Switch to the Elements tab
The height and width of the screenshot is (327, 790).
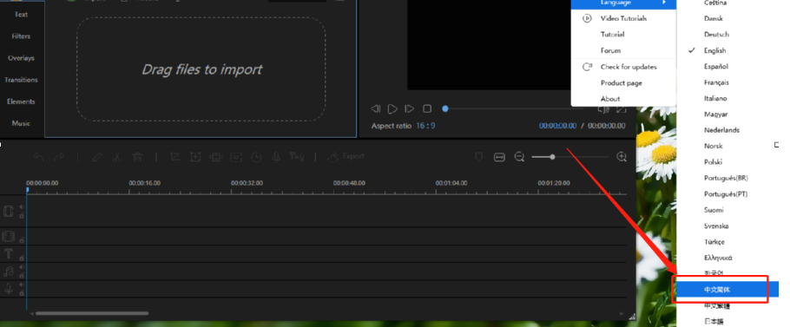click(21, 101)
